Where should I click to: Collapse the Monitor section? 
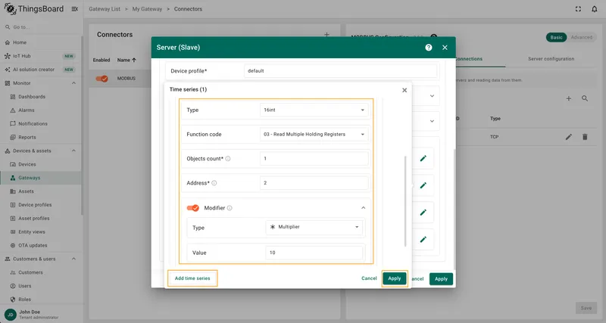73,83
